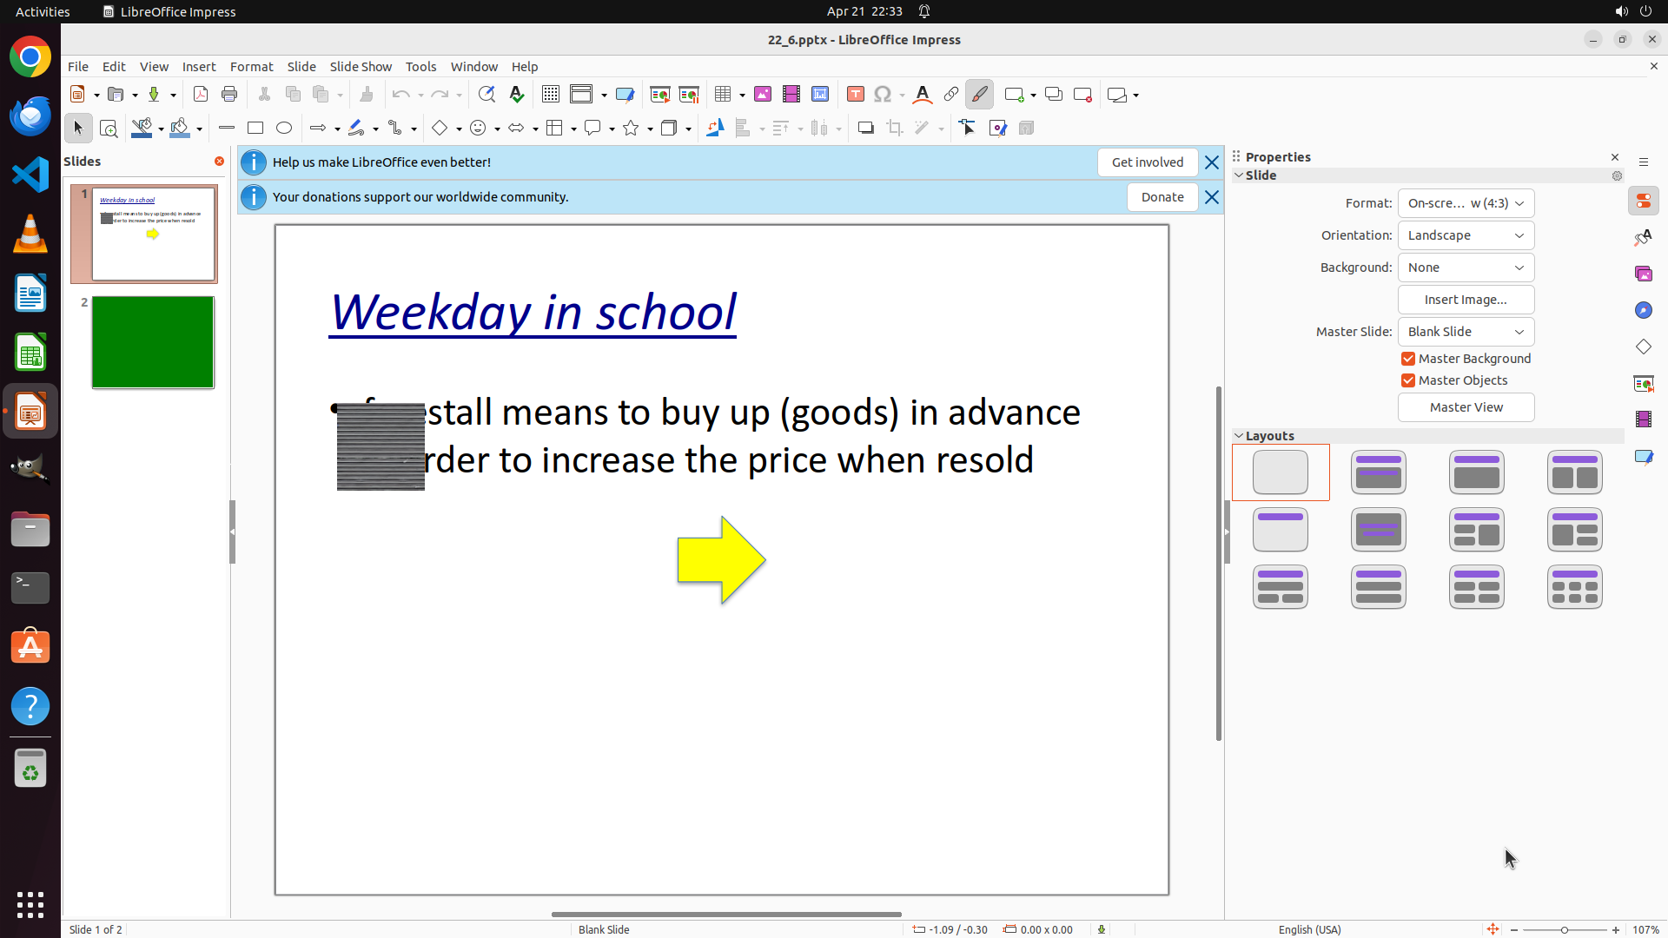Click the Insert Text Box icon
Viewport: 1668px width, 938px height.
click(856, 95)
